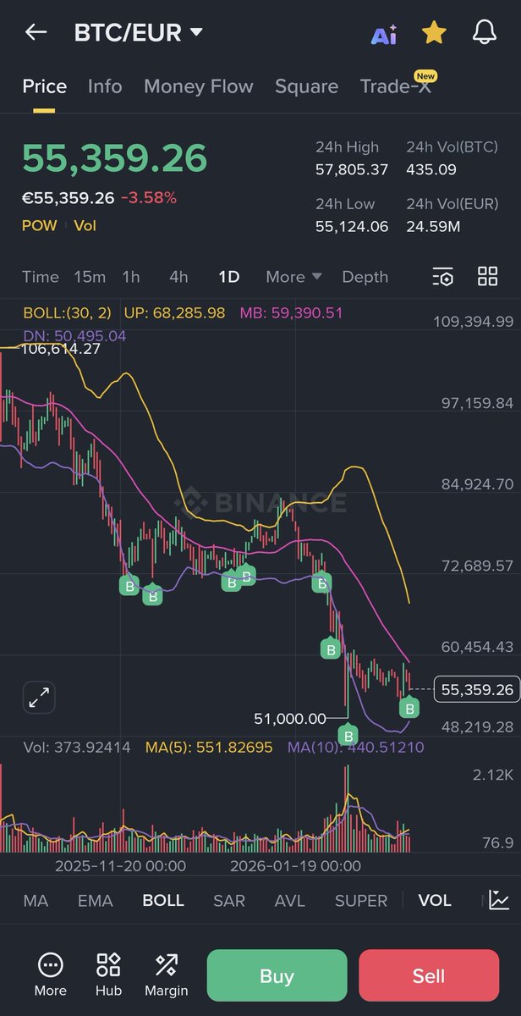This screenshot has height=1016, width=521.
Task: Tap the 24h Vol(EUR) value 24.59M
Action: pyautogui.click(x=433, y=226)
